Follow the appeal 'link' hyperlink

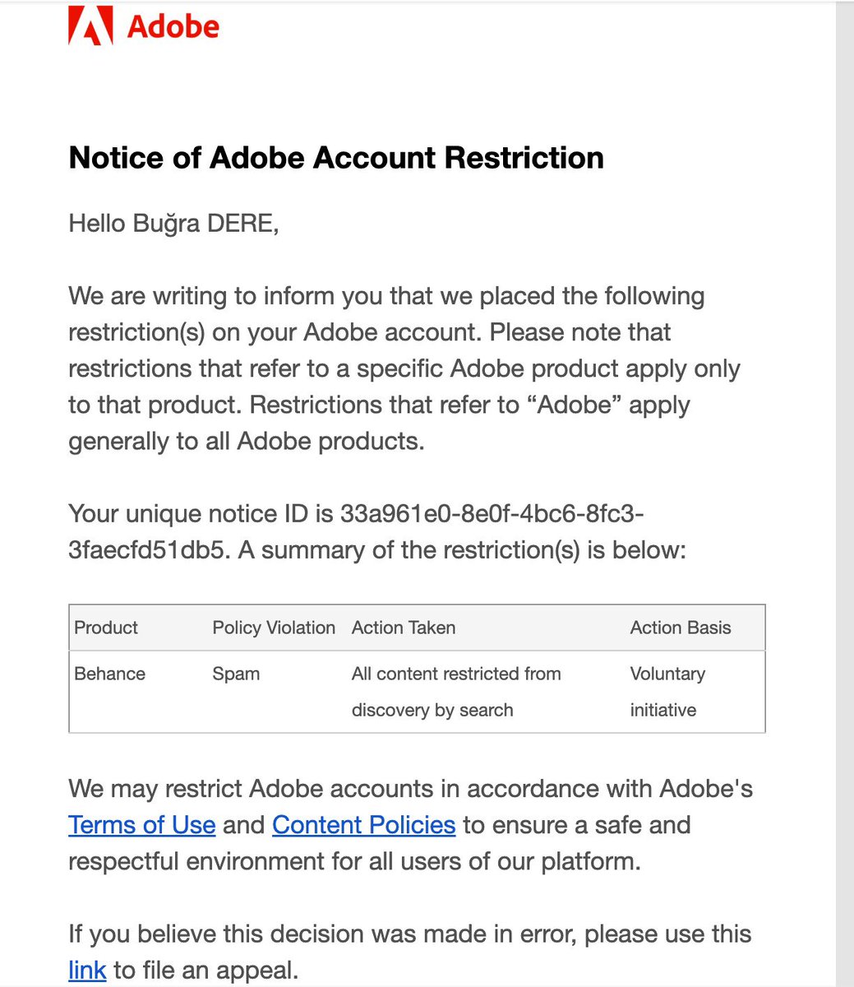click(x=87, y=970)
